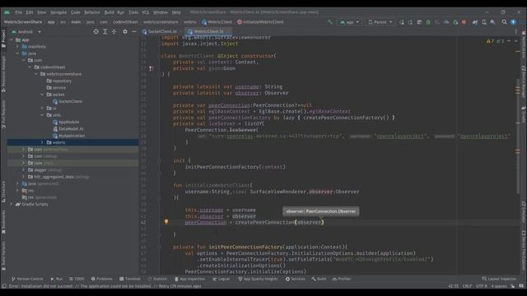Click the Sync Project with Gradle icon
The image size is (527, 296).
[x=475, y=22]
